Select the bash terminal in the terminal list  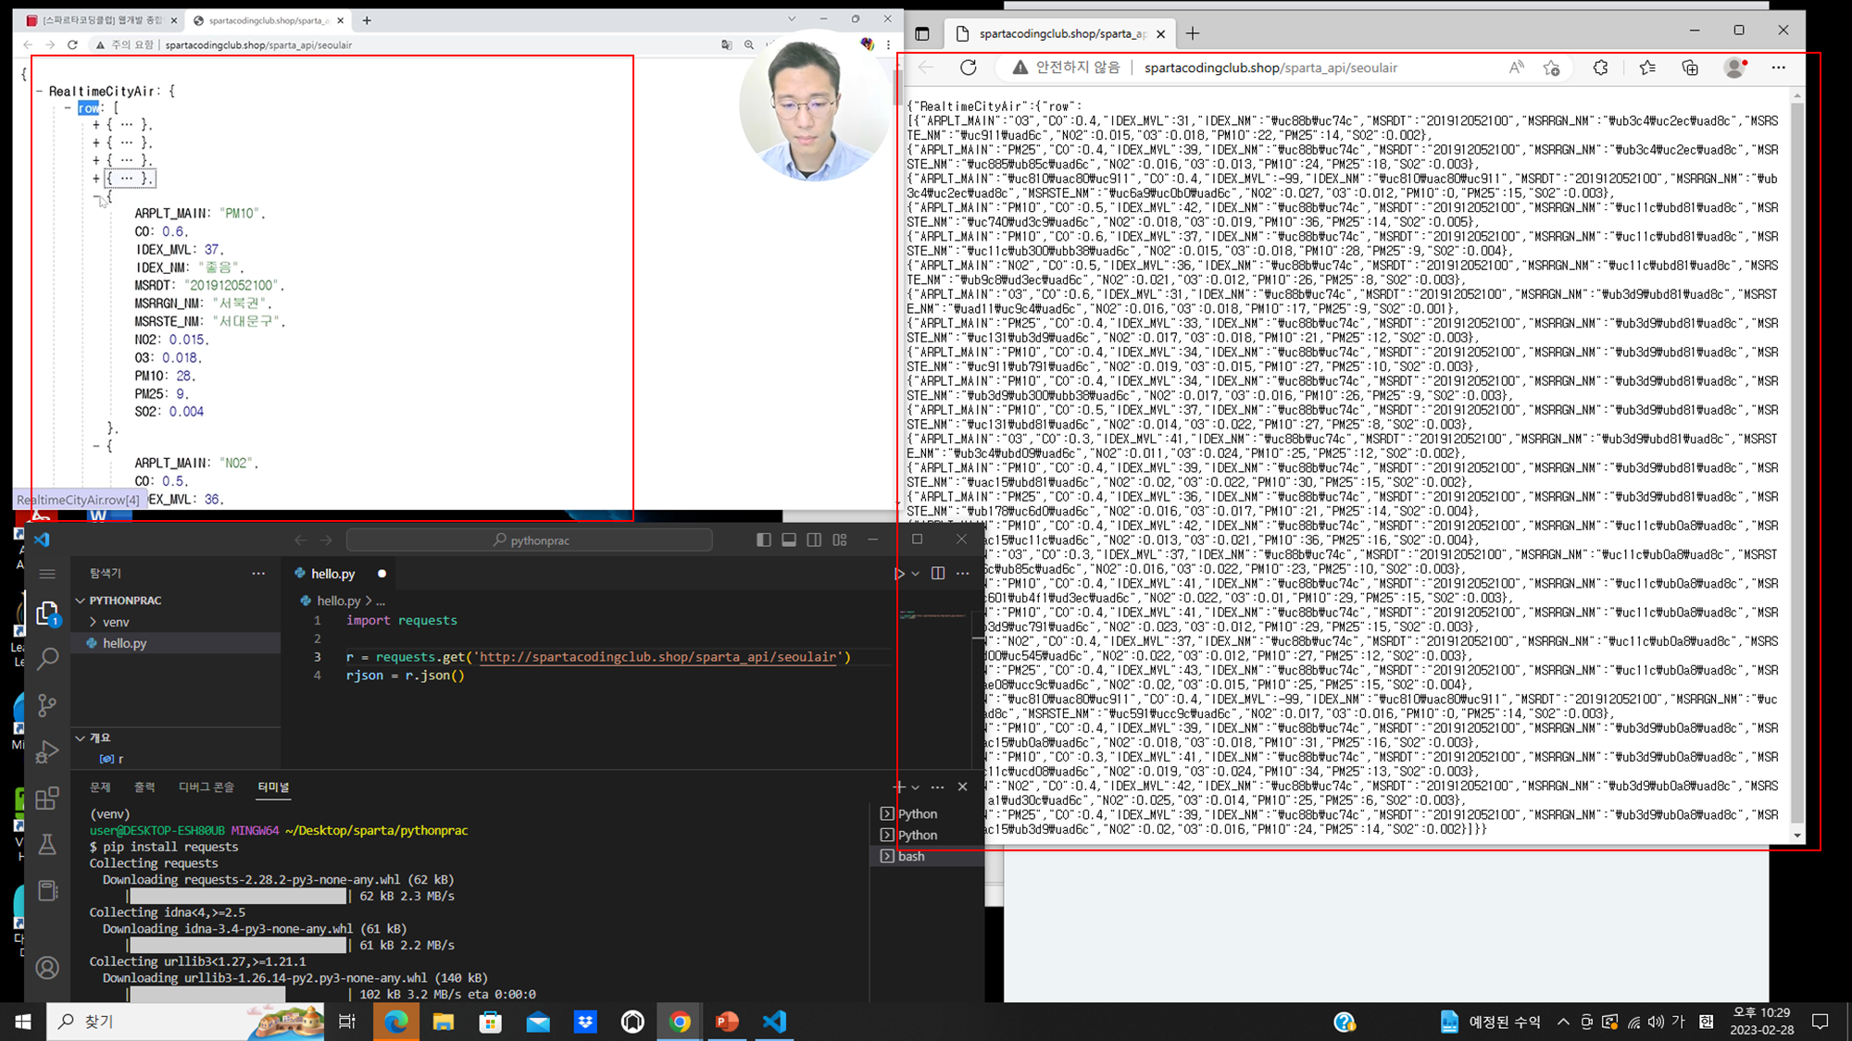click(928, 856)
